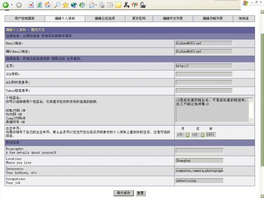
Task: Submit changes with 提交修改 button
Action: pos(124,193)
